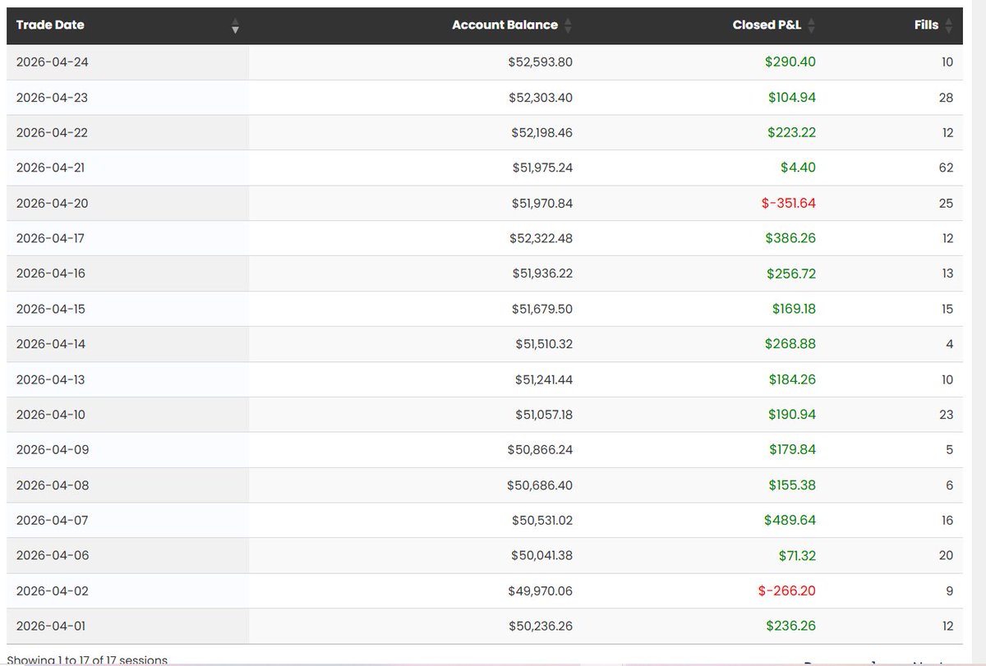This screenshot has height=666, width=986.
Task: Sort by Fills sort arrows
Action: click(x=949, y=25)
